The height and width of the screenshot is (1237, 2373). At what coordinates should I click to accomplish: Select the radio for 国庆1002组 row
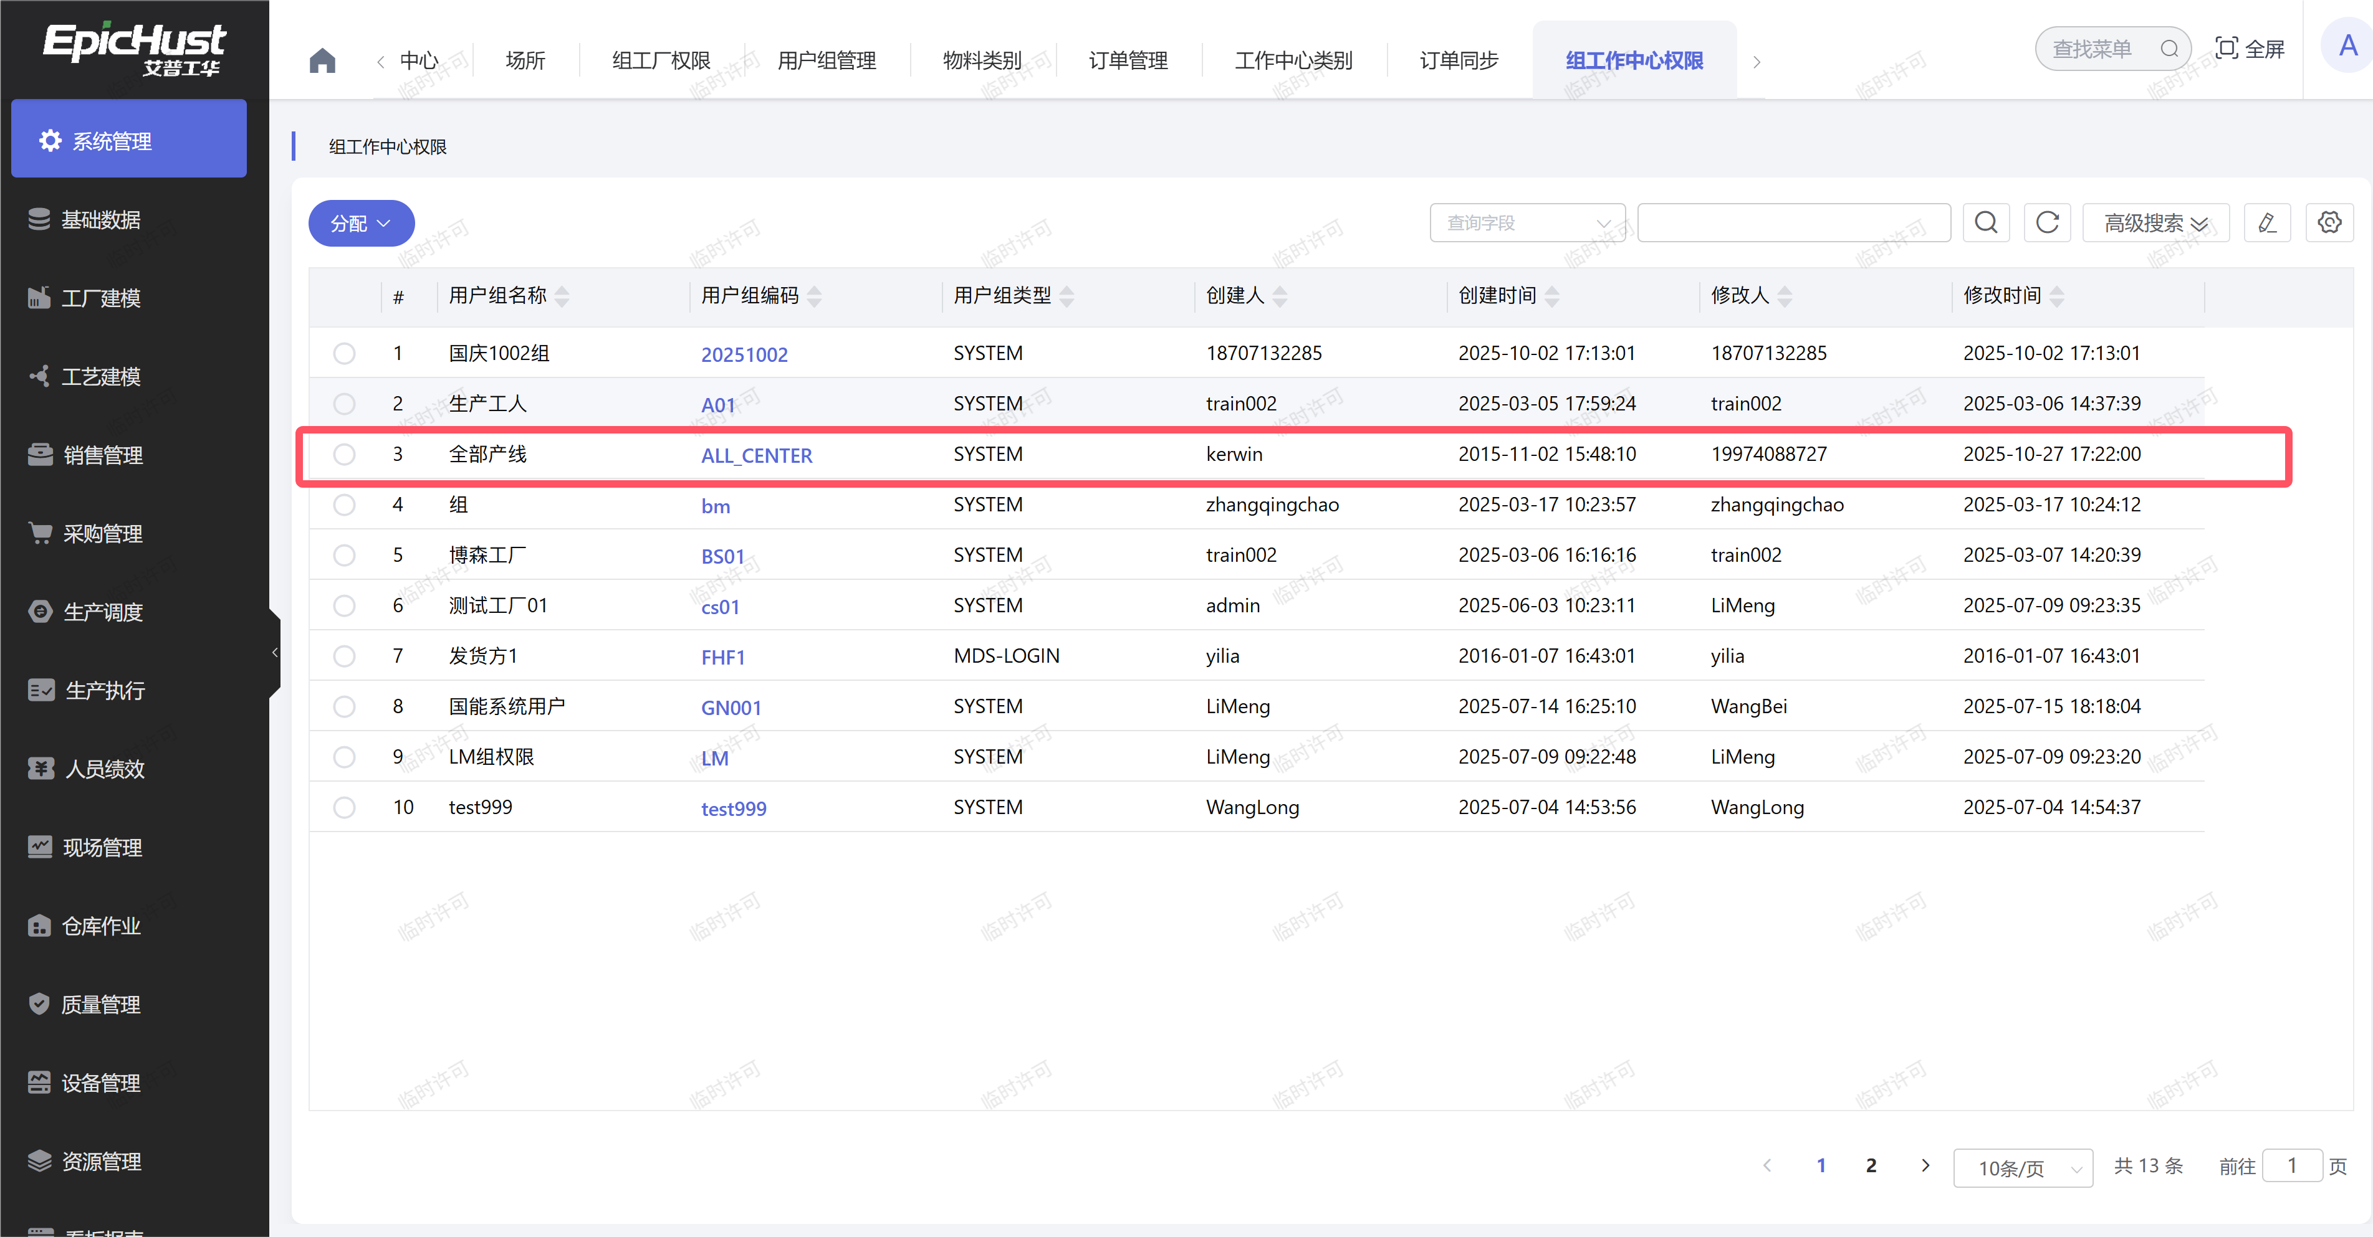point(345,353)
